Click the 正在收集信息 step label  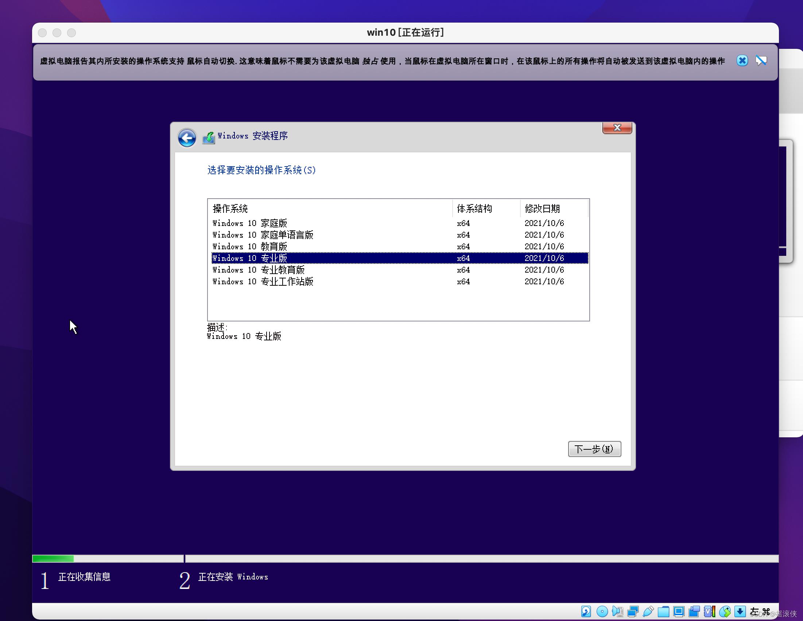coord(84,577)
